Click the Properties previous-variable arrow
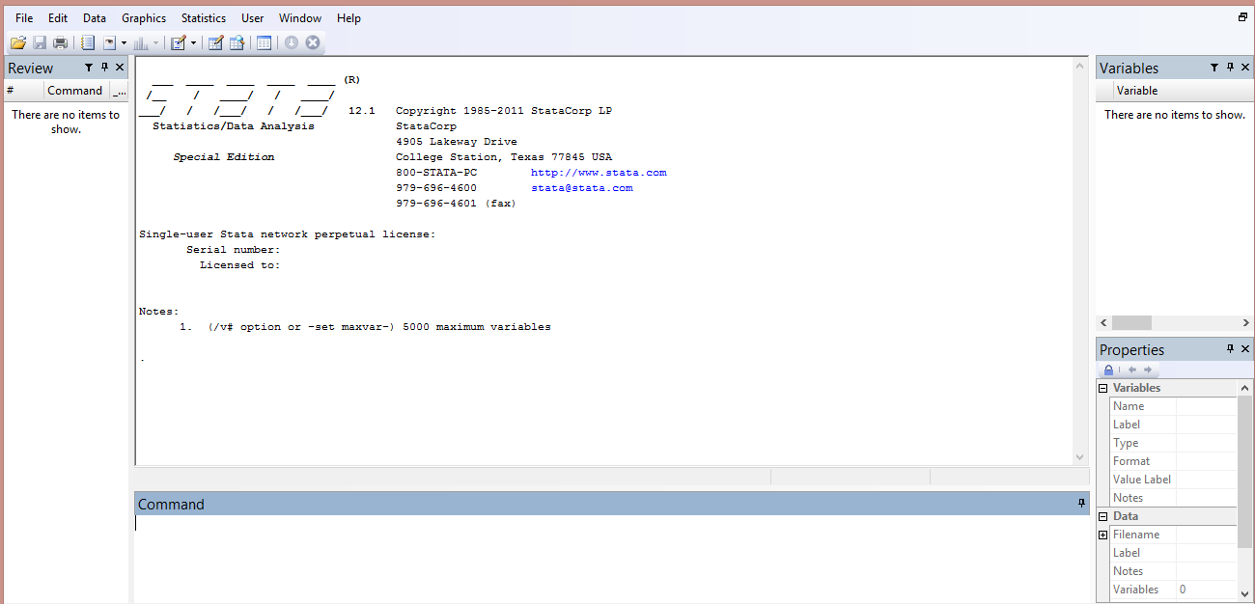The height and width of the screenshot is (604, 1255). pyautogui.click(x=1132, y=371)
